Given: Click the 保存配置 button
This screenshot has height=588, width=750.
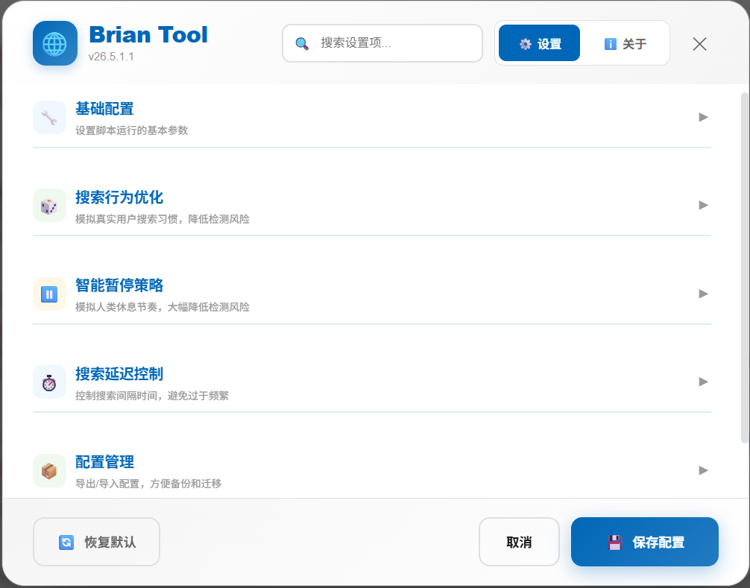Looking at the screenshot, I should (x=645, y=542).
